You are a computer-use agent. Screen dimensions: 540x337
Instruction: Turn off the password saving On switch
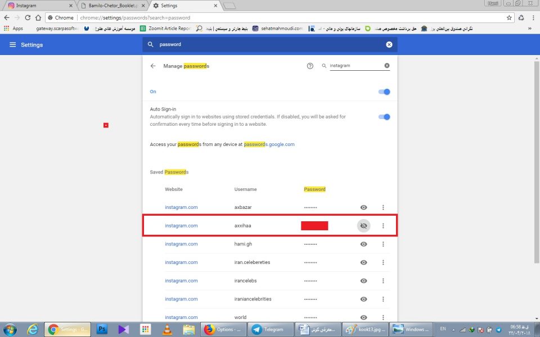pyautogui.click(x=384, y=92)
